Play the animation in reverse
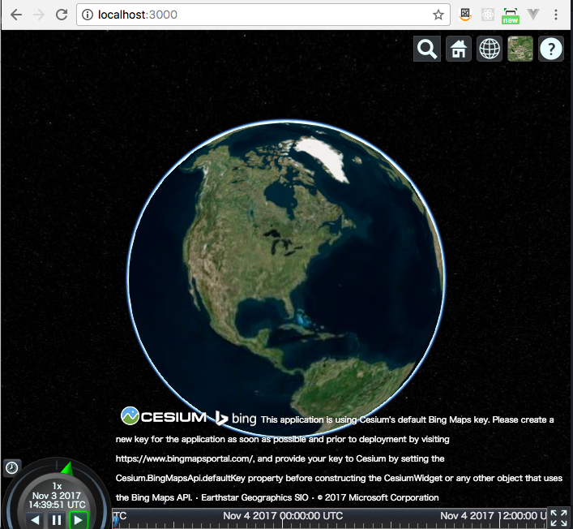Screen dimensions: 573x529 (35, 520)
